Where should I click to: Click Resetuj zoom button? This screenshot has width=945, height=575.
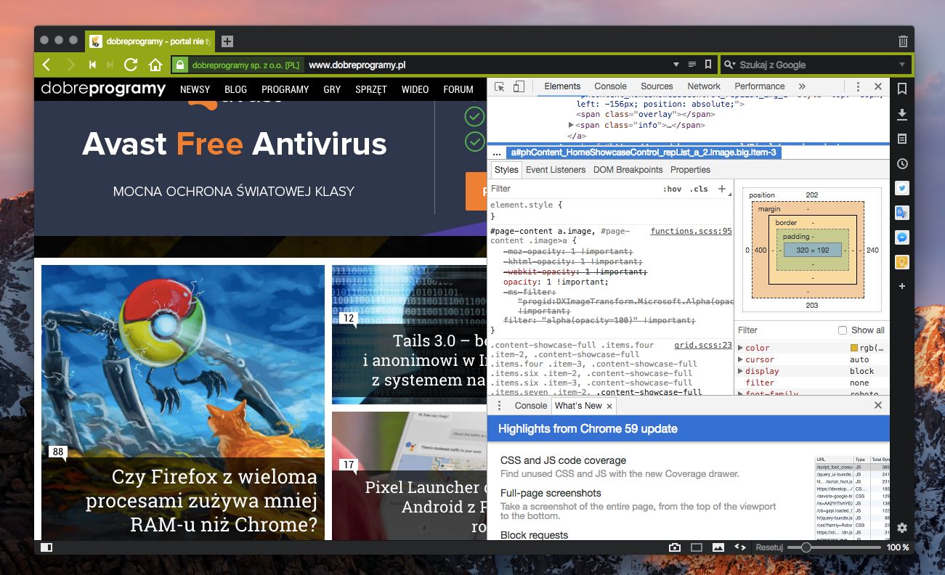(x=768, y=547)
